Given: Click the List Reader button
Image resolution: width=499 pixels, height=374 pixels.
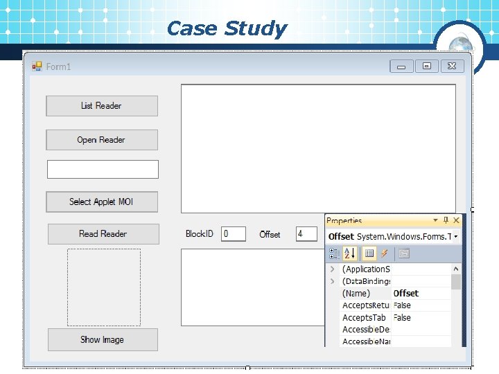Looking at the screenshot, I should click(x=102, y=106).
